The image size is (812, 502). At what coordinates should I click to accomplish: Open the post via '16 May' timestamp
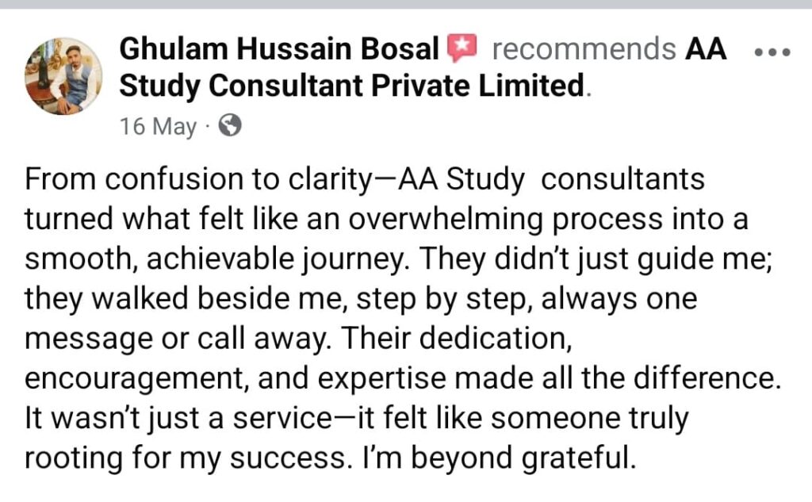159,126
